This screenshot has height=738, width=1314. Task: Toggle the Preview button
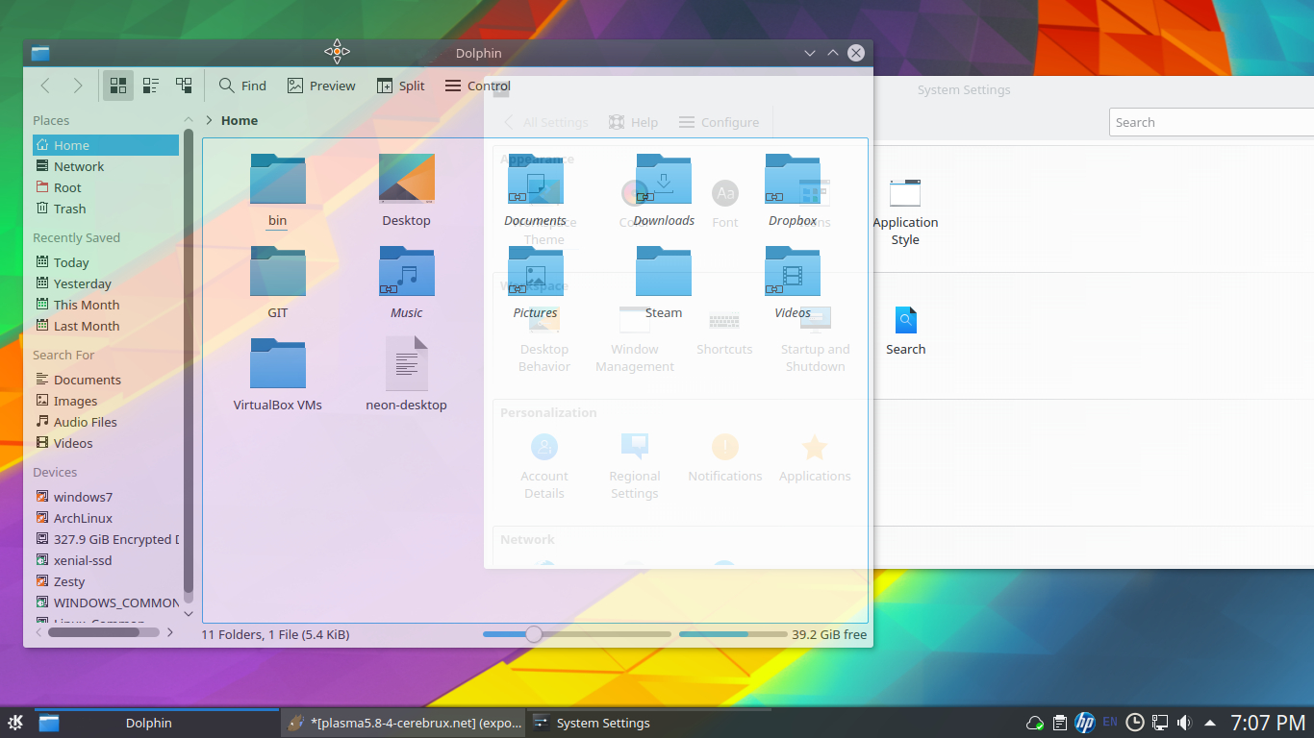[321, 86]
